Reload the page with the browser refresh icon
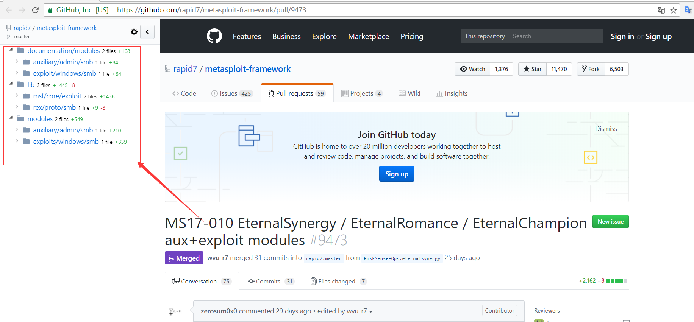The image size is (694, 322). [x=35, y=10]
